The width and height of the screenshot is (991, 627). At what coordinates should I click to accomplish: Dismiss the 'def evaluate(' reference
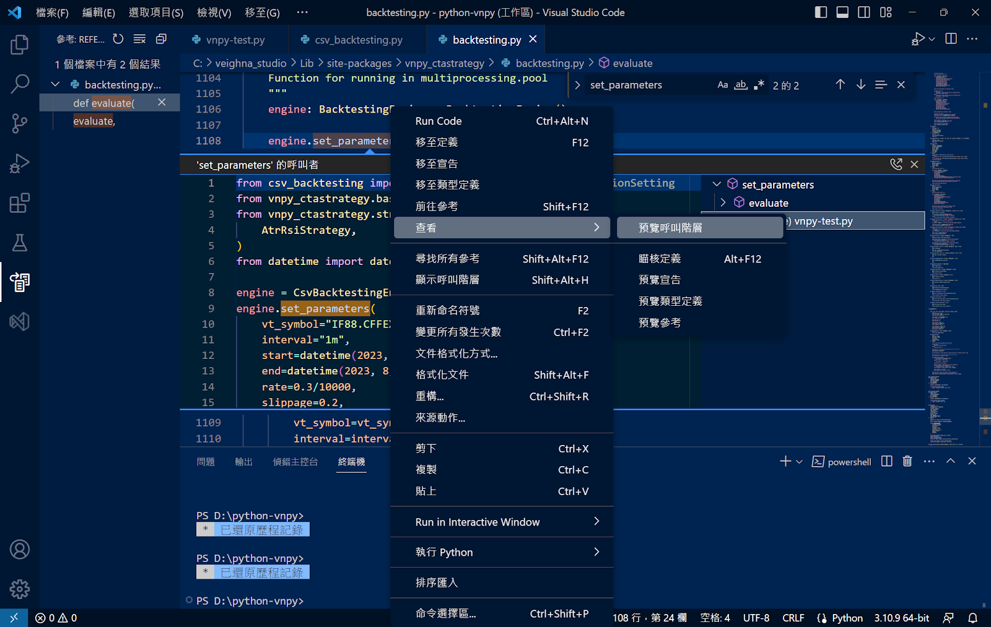(x=162, y=102)
